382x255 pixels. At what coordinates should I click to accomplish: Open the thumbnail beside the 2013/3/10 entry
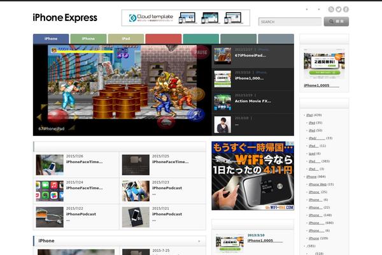click(230, 244)
